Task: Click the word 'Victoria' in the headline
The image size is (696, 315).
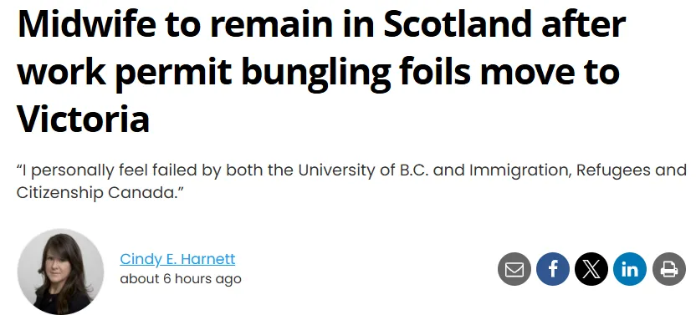Action: click(x=83, y=119)
